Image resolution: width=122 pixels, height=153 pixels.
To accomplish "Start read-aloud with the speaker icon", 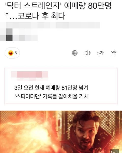I will point(87,53).
